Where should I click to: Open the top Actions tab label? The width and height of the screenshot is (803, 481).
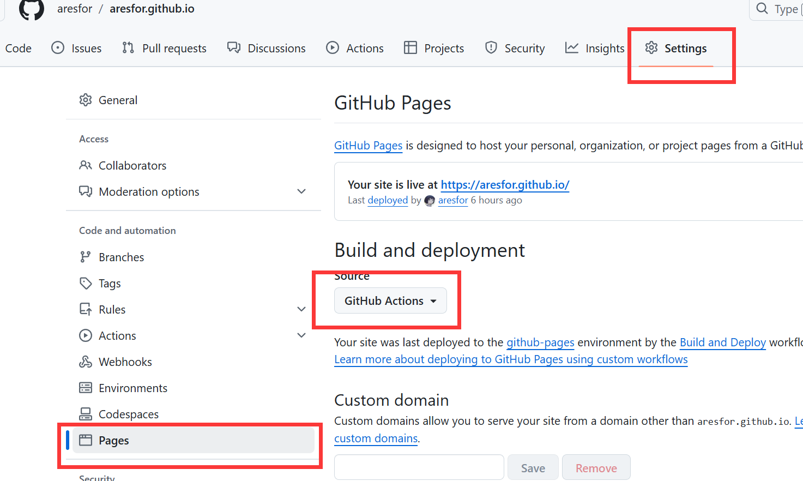click(365, 49)
